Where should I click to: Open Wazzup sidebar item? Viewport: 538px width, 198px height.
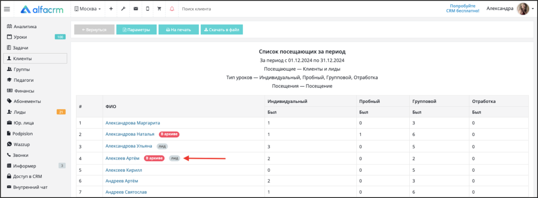[x=22, y=144]
